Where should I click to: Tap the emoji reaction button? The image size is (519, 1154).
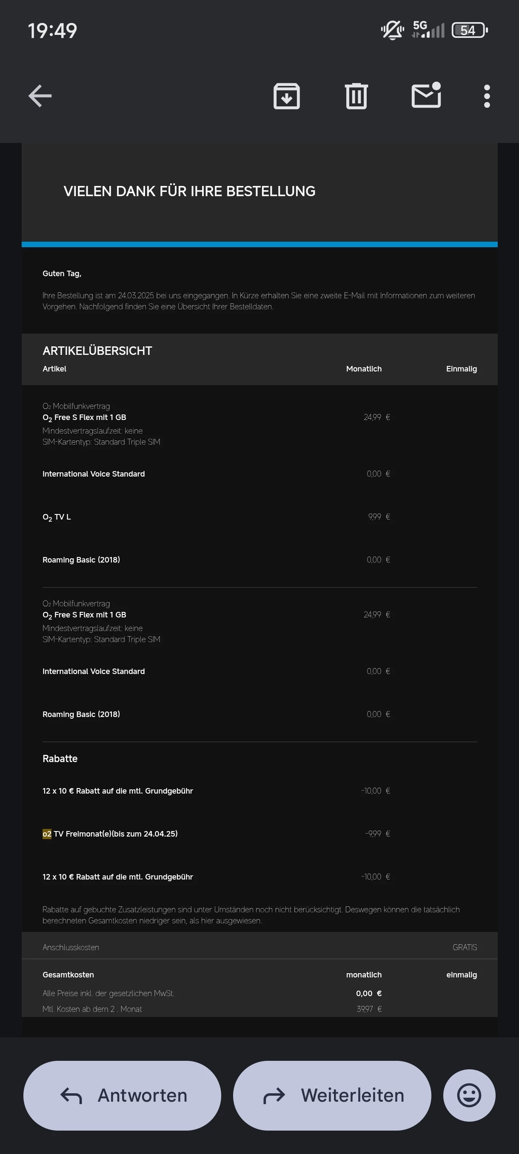tap(469, 1095)
